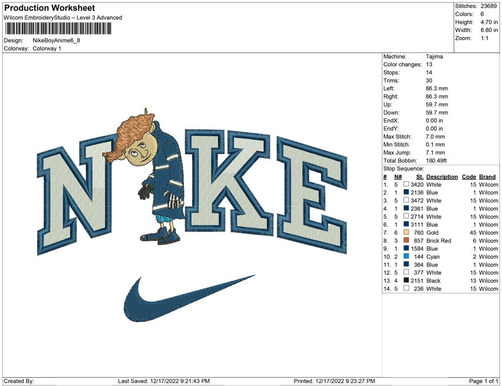Screen dimensions: 502x386
Task: Click the embroidered letter E in design
Action: click(312, 195)
